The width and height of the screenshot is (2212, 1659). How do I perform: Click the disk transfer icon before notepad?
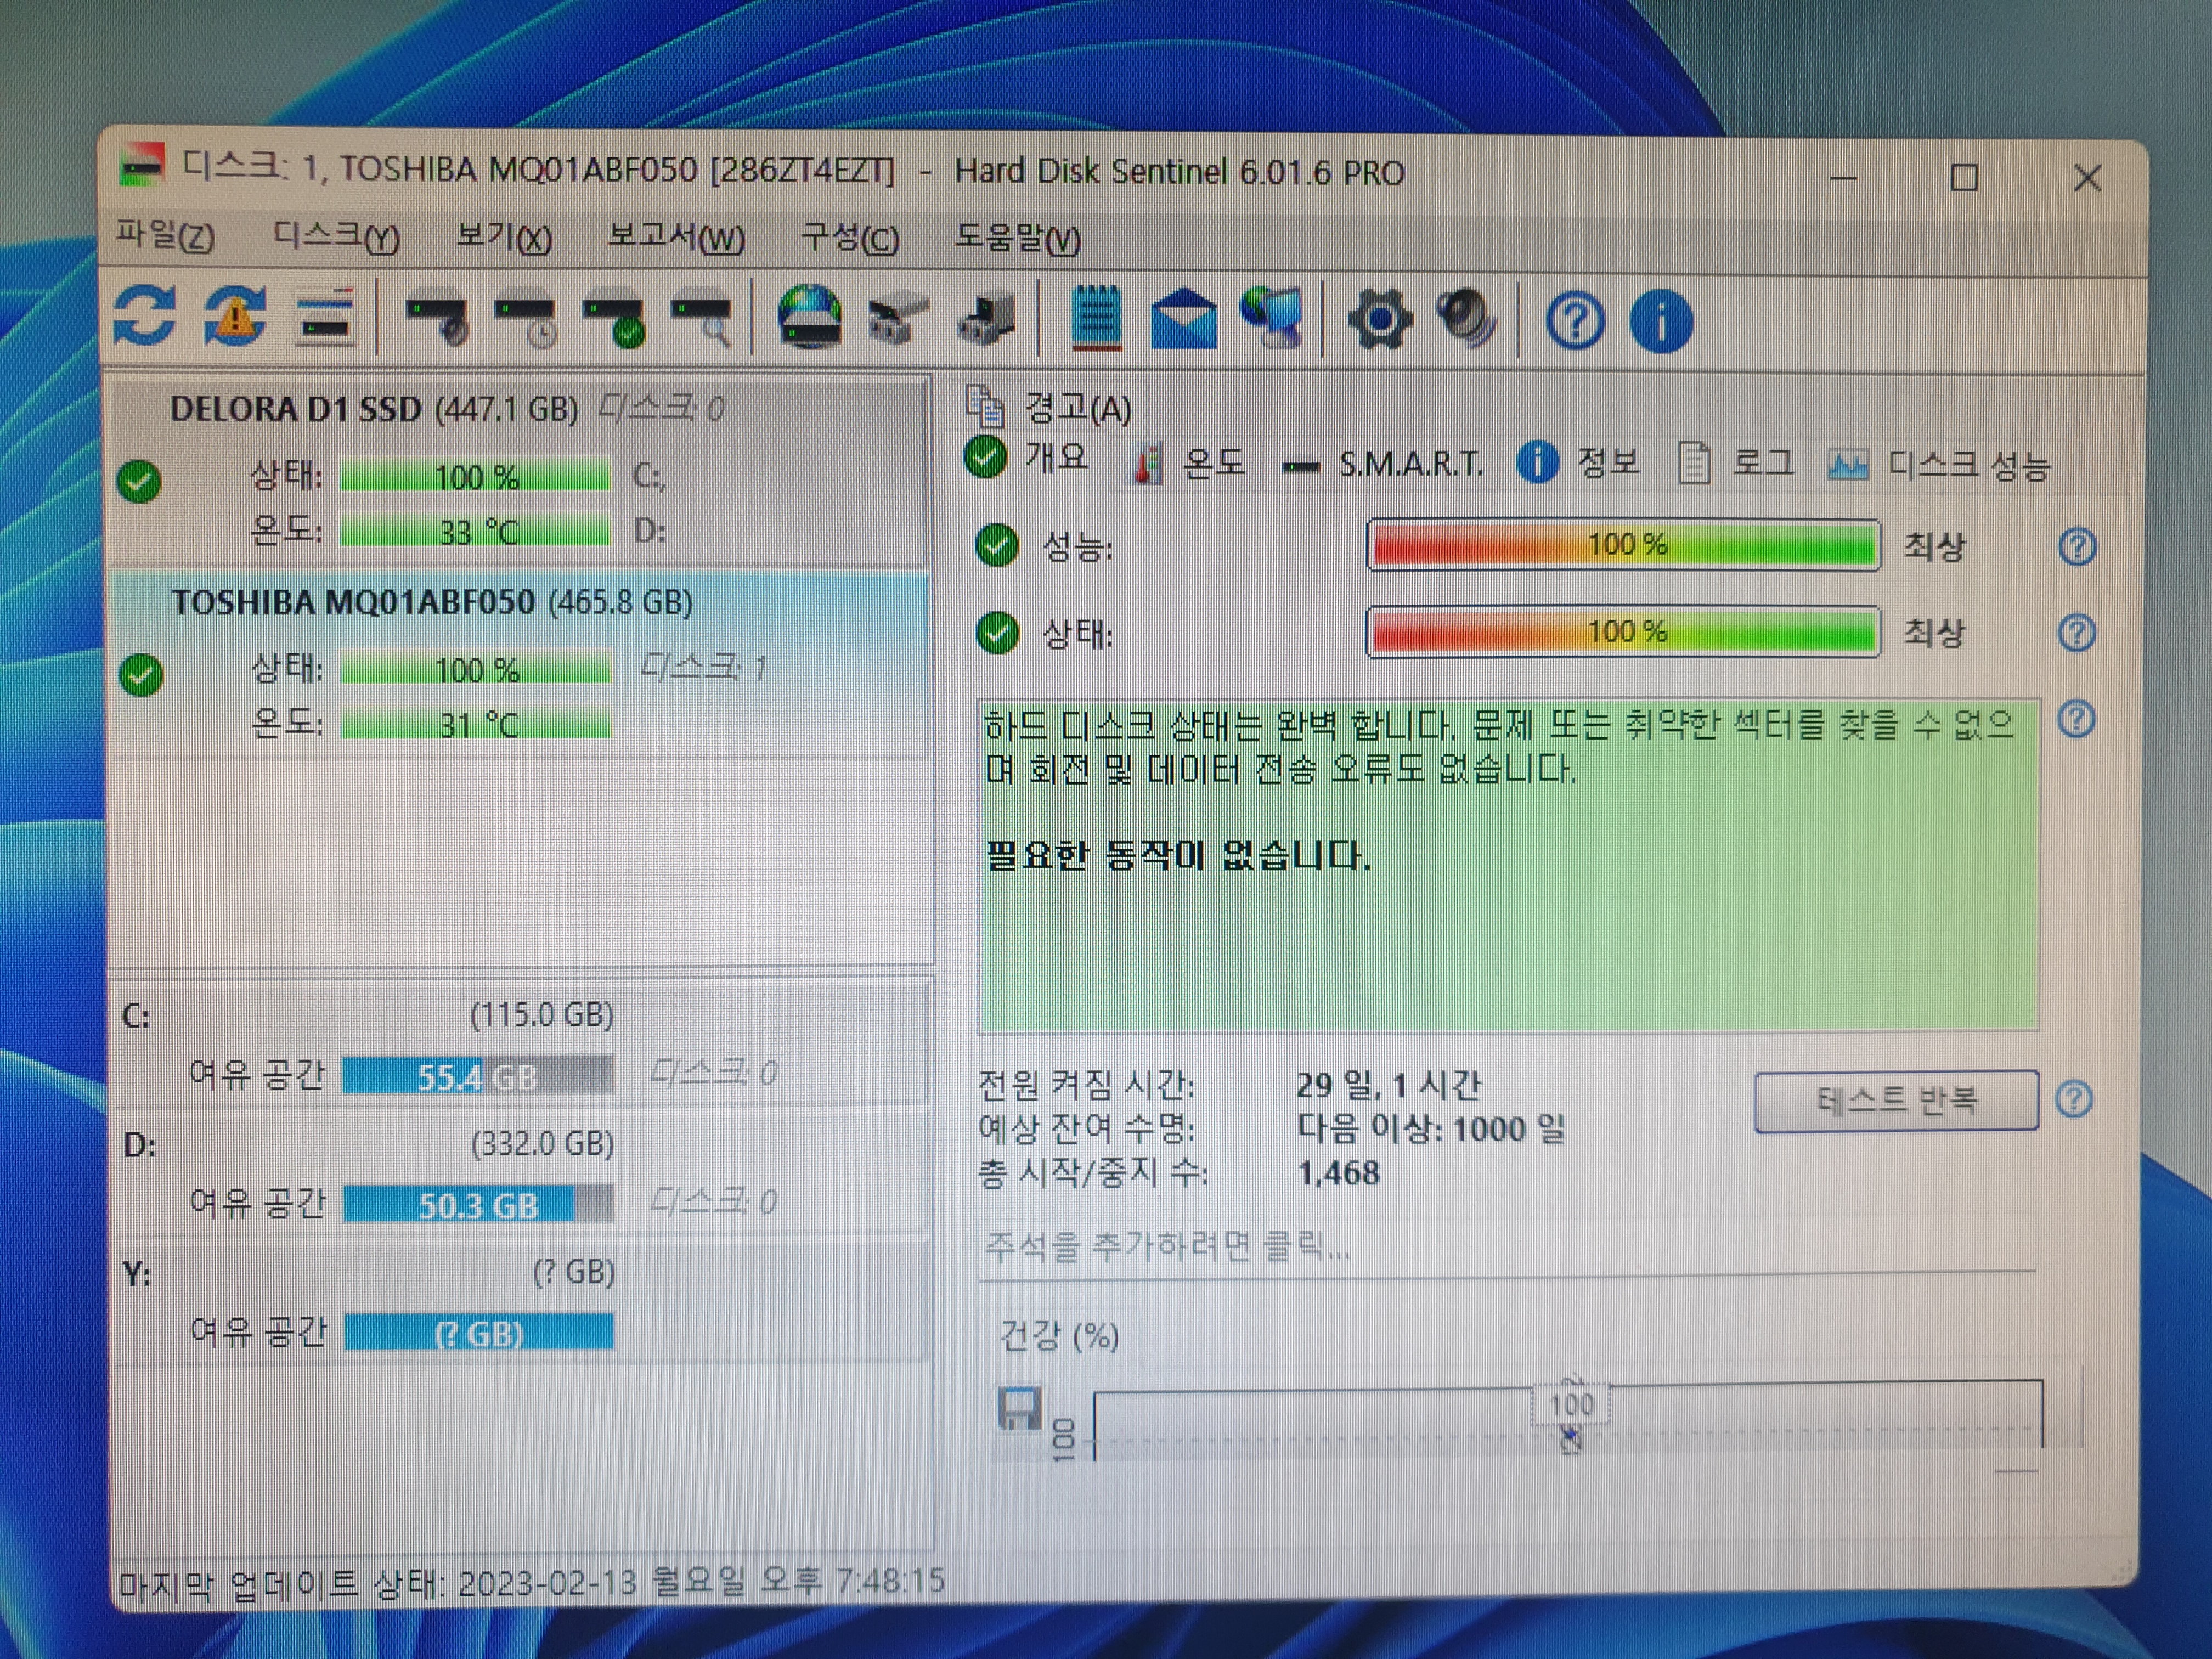pyautogui.click(x=987, y=321)
